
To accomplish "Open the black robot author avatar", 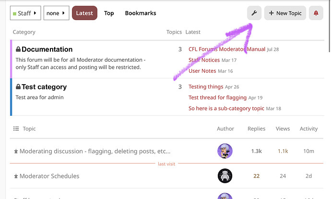I will [x=225, y=176].
